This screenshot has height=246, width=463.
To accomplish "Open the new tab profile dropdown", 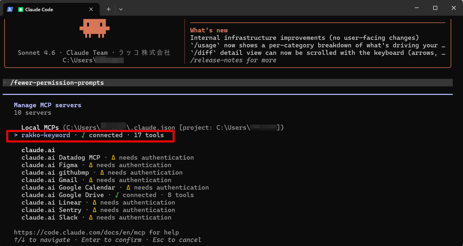I will (121, 9).
